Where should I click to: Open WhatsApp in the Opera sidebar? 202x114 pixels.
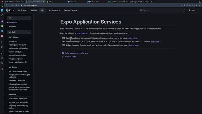pyautogui.click(x=2, y=26)
